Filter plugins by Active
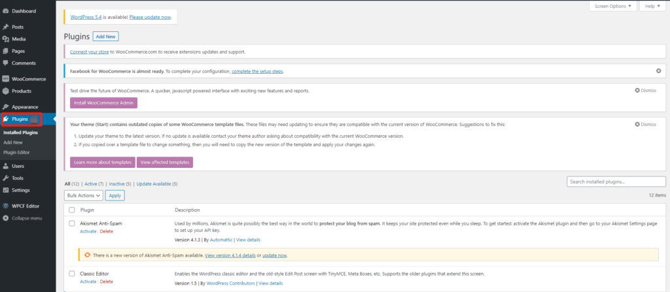Screen dimensions: 670x292 pos(90,184)
